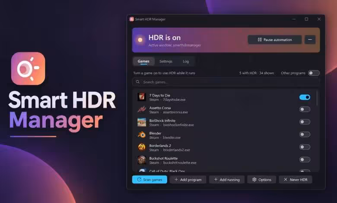
Task: Click the 'Active window: smarthdrmanager' text
Action: coord(175,45)
